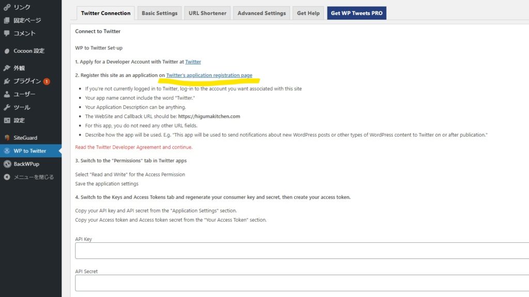Click 'Your app name cannot include' bullet
The width and height of the screenshot is (529, 297).
click(140, 98)
